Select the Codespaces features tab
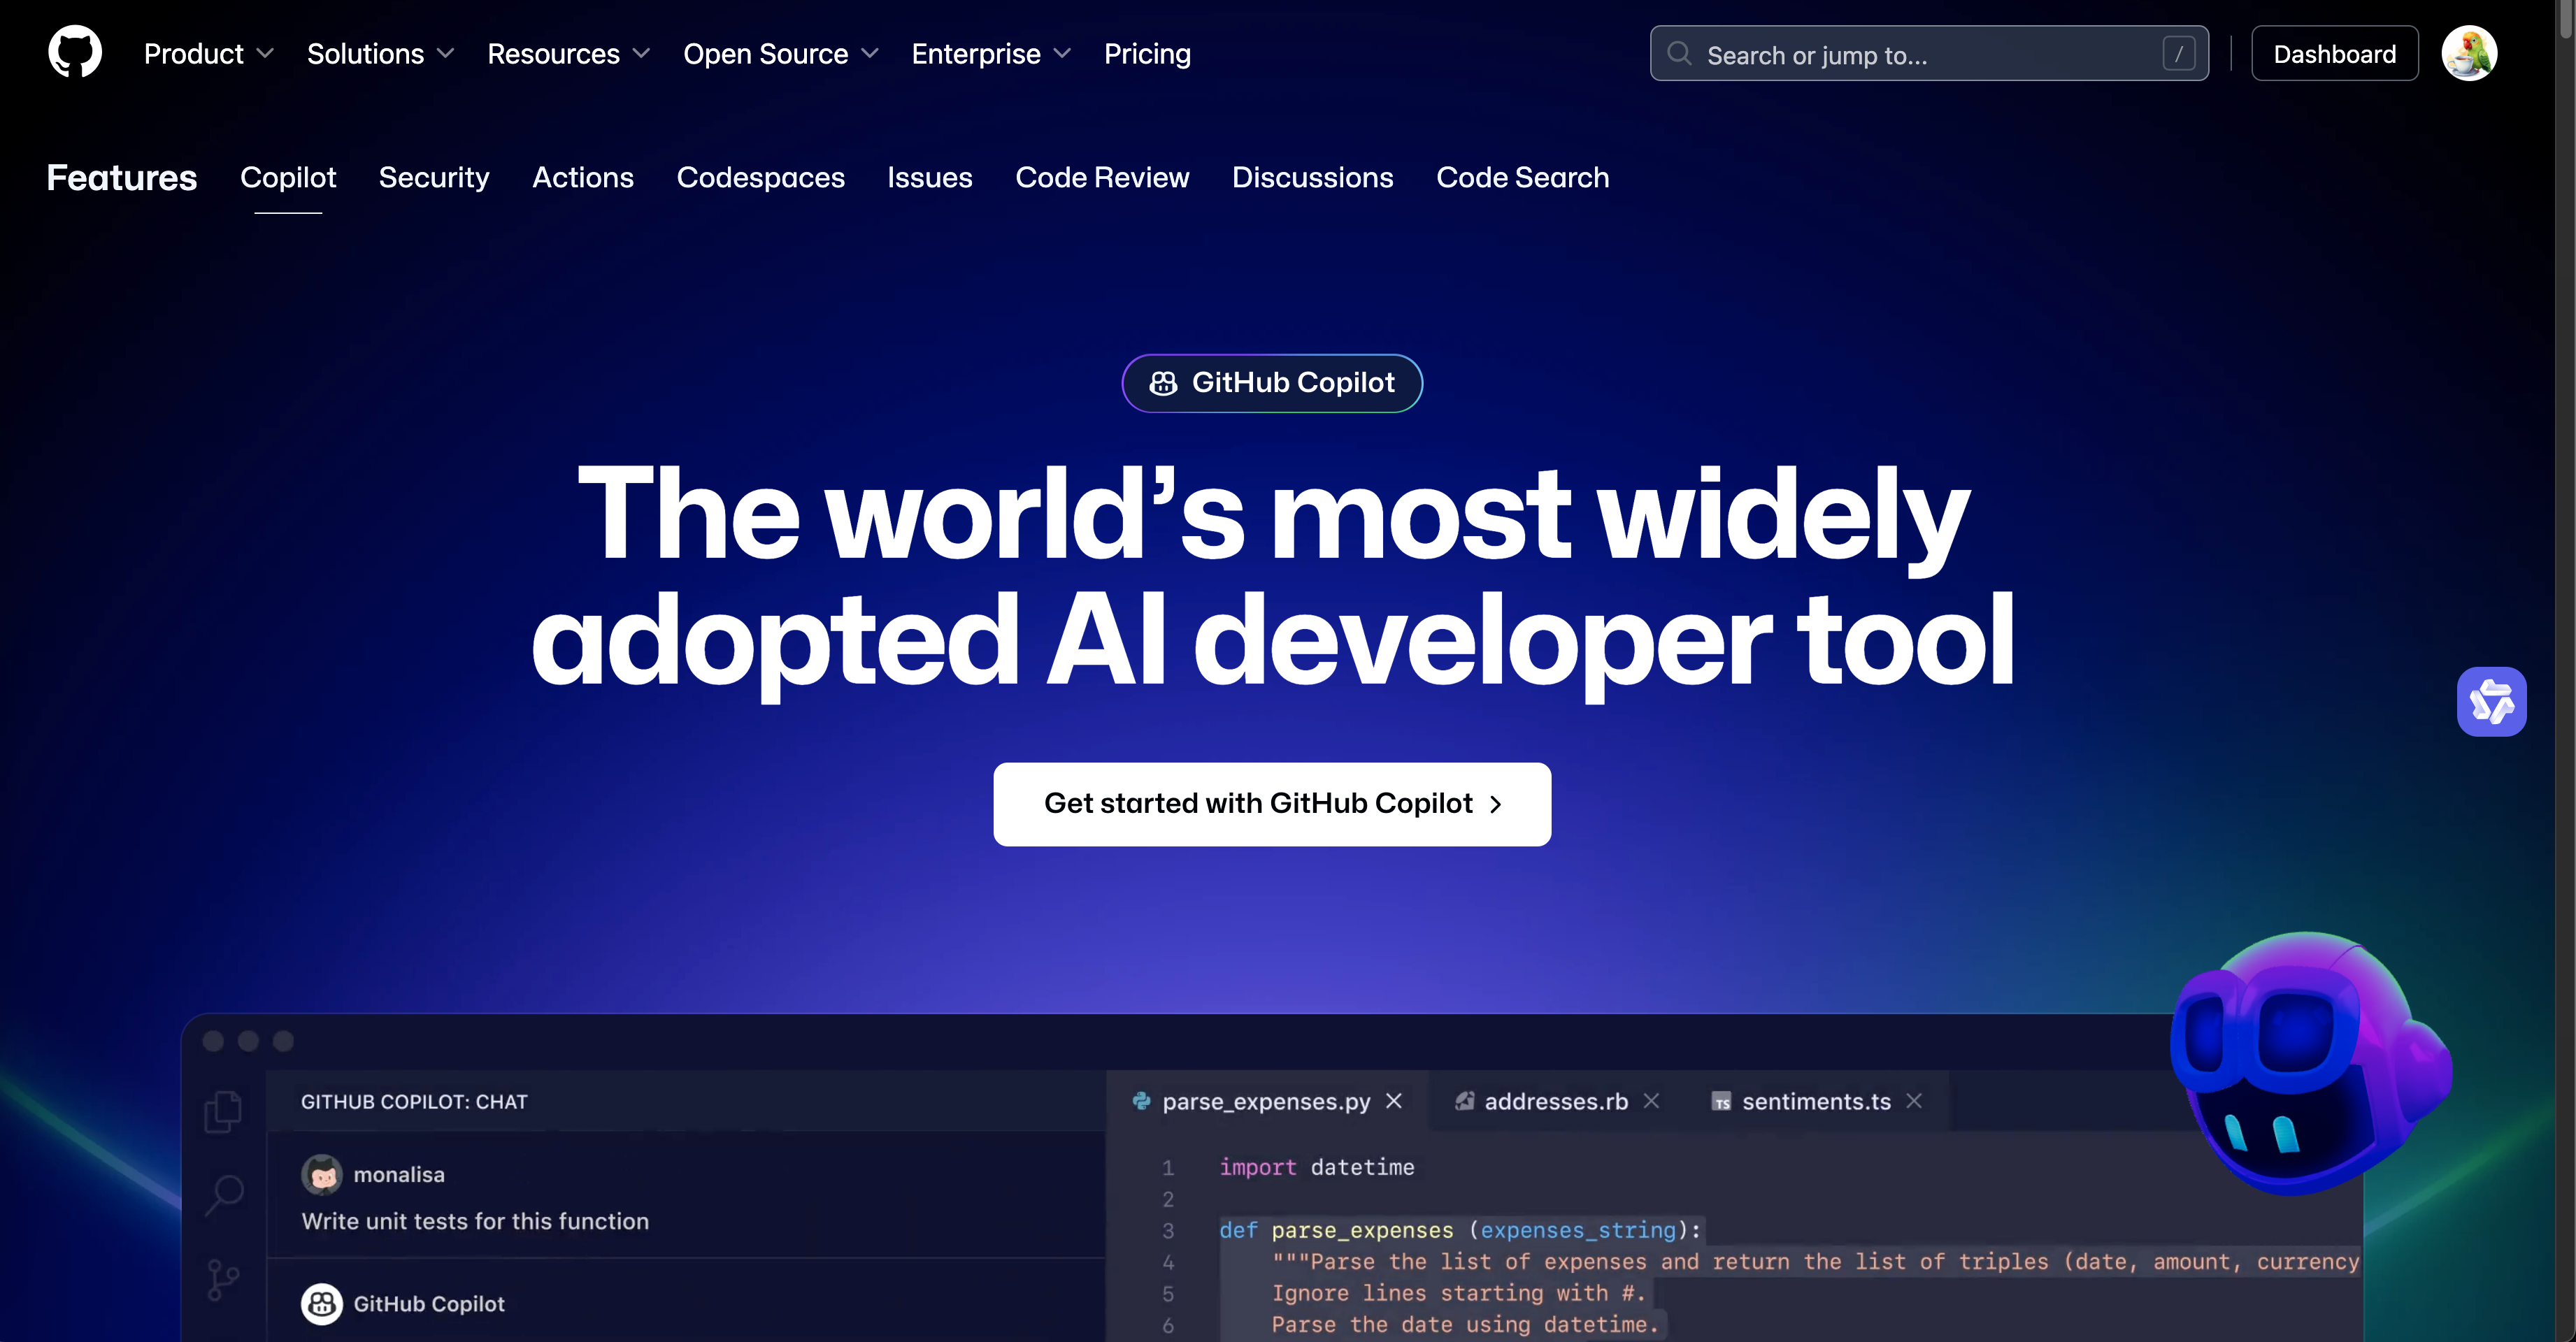Image resolution: width=2576 pixels, height=1342 pixels. (760, 178)
